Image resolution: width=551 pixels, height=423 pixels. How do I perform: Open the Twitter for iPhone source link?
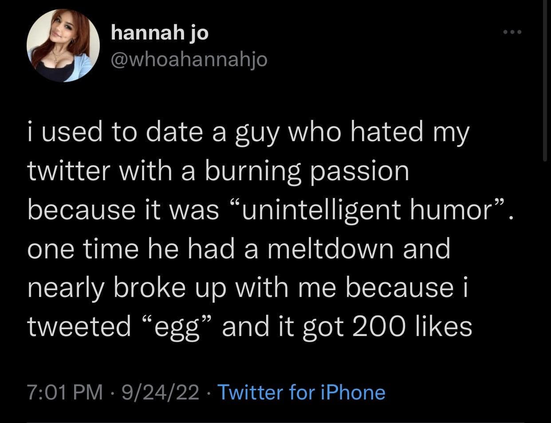click(x=302, y=392)
